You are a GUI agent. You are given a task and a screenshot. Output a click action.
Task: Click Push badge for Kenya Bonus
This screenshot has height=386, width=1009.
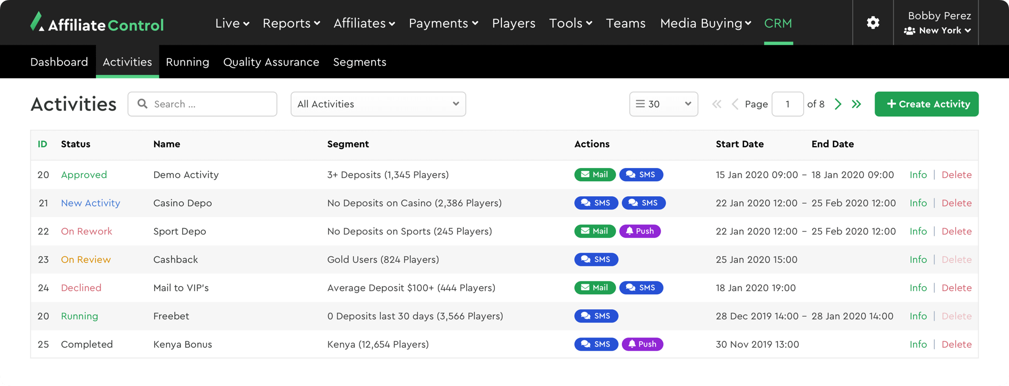point(642,344)
